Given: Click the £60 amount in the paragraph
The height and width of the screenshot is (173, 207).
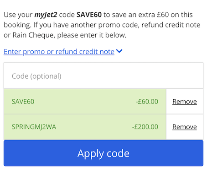Looking at the screenshot, I should coord(163,15).
